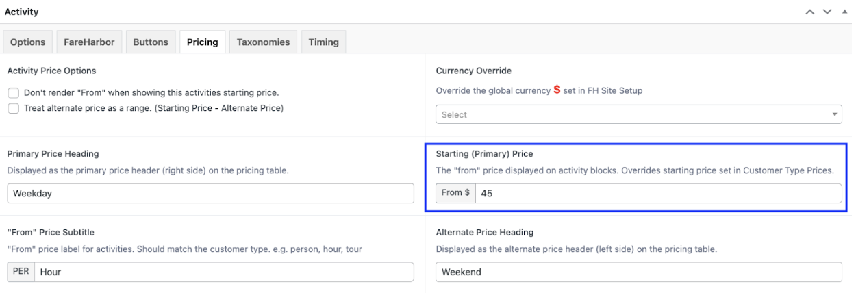Focus the Primary Price Heading field with Weekday
This screenshot has width=856, height=293.
(210, 194)
